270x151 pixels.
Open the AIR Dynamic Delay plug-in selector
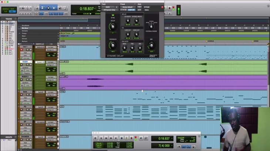click(109, 10)
